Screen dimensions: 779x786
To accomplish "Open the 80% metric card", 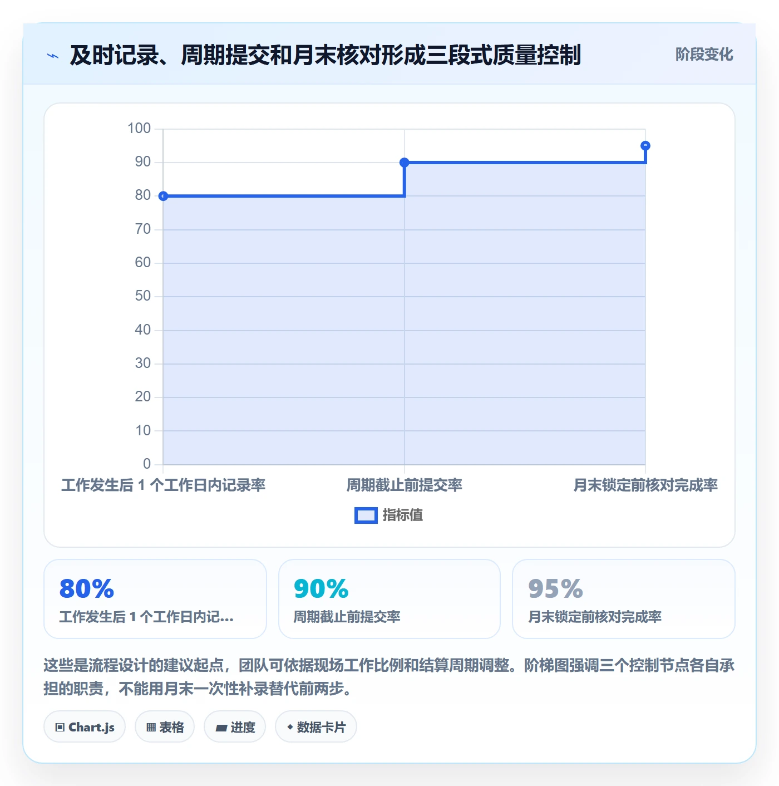I will point(155,599).
